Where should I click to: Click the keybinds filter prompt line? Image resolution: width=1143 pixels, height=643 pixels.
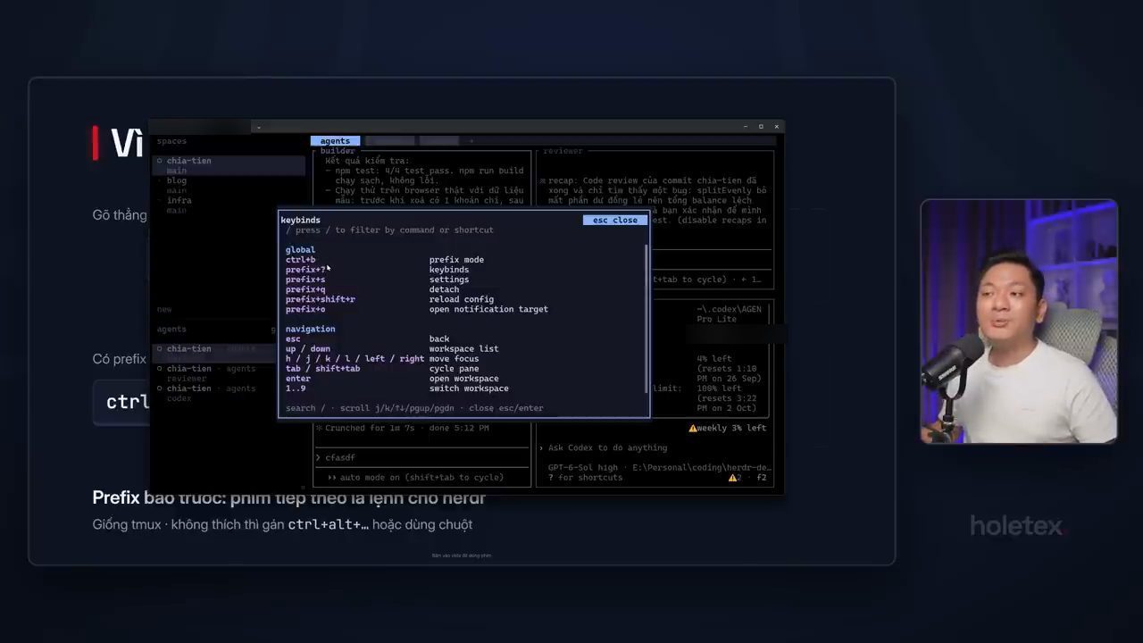389,230
